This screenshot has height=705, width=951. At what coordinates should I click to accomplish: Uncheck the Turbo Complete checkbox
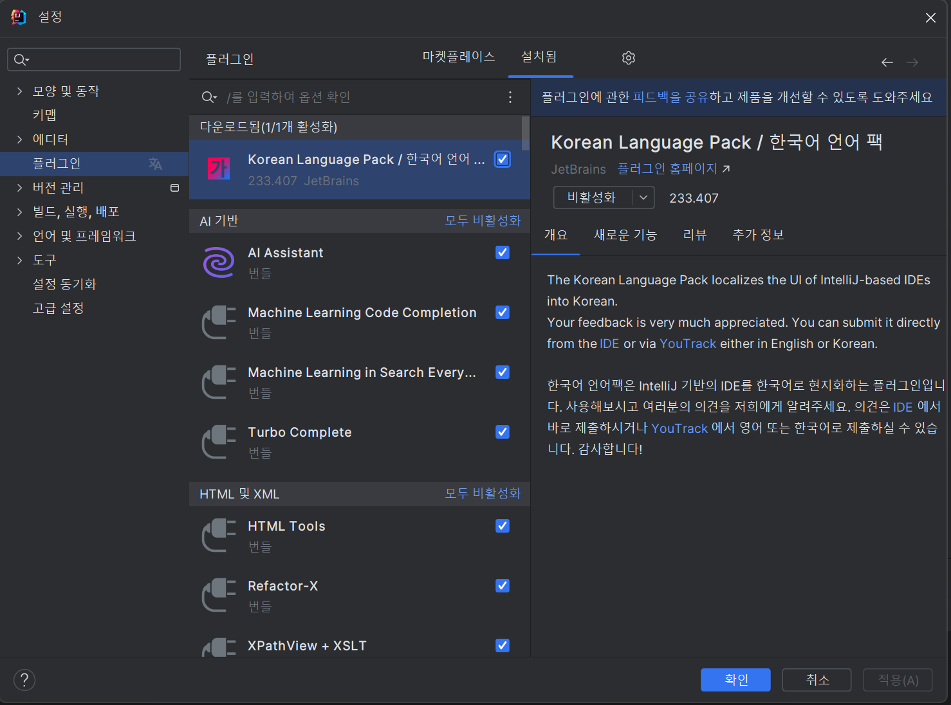tap(503, 432)
